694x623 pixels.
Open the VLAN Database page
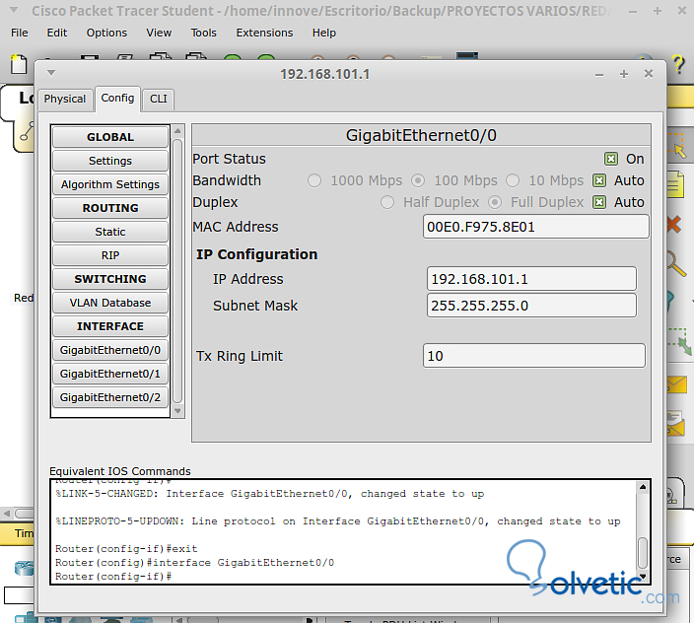(x=110, y=303)
